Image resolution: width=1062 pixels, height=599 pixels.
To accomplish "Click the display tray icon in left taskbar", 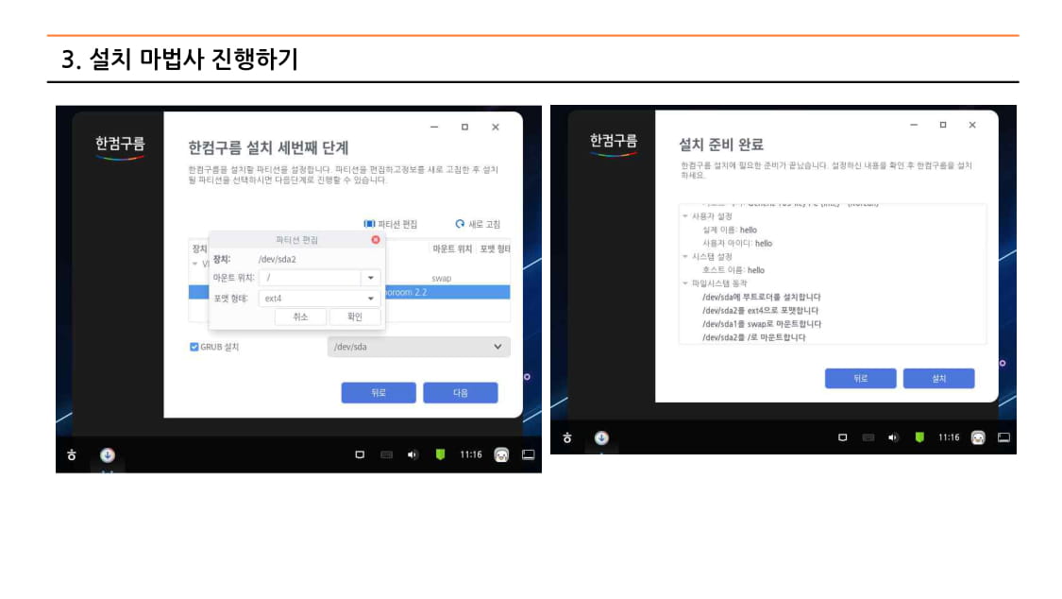I will tap(360, 454).
